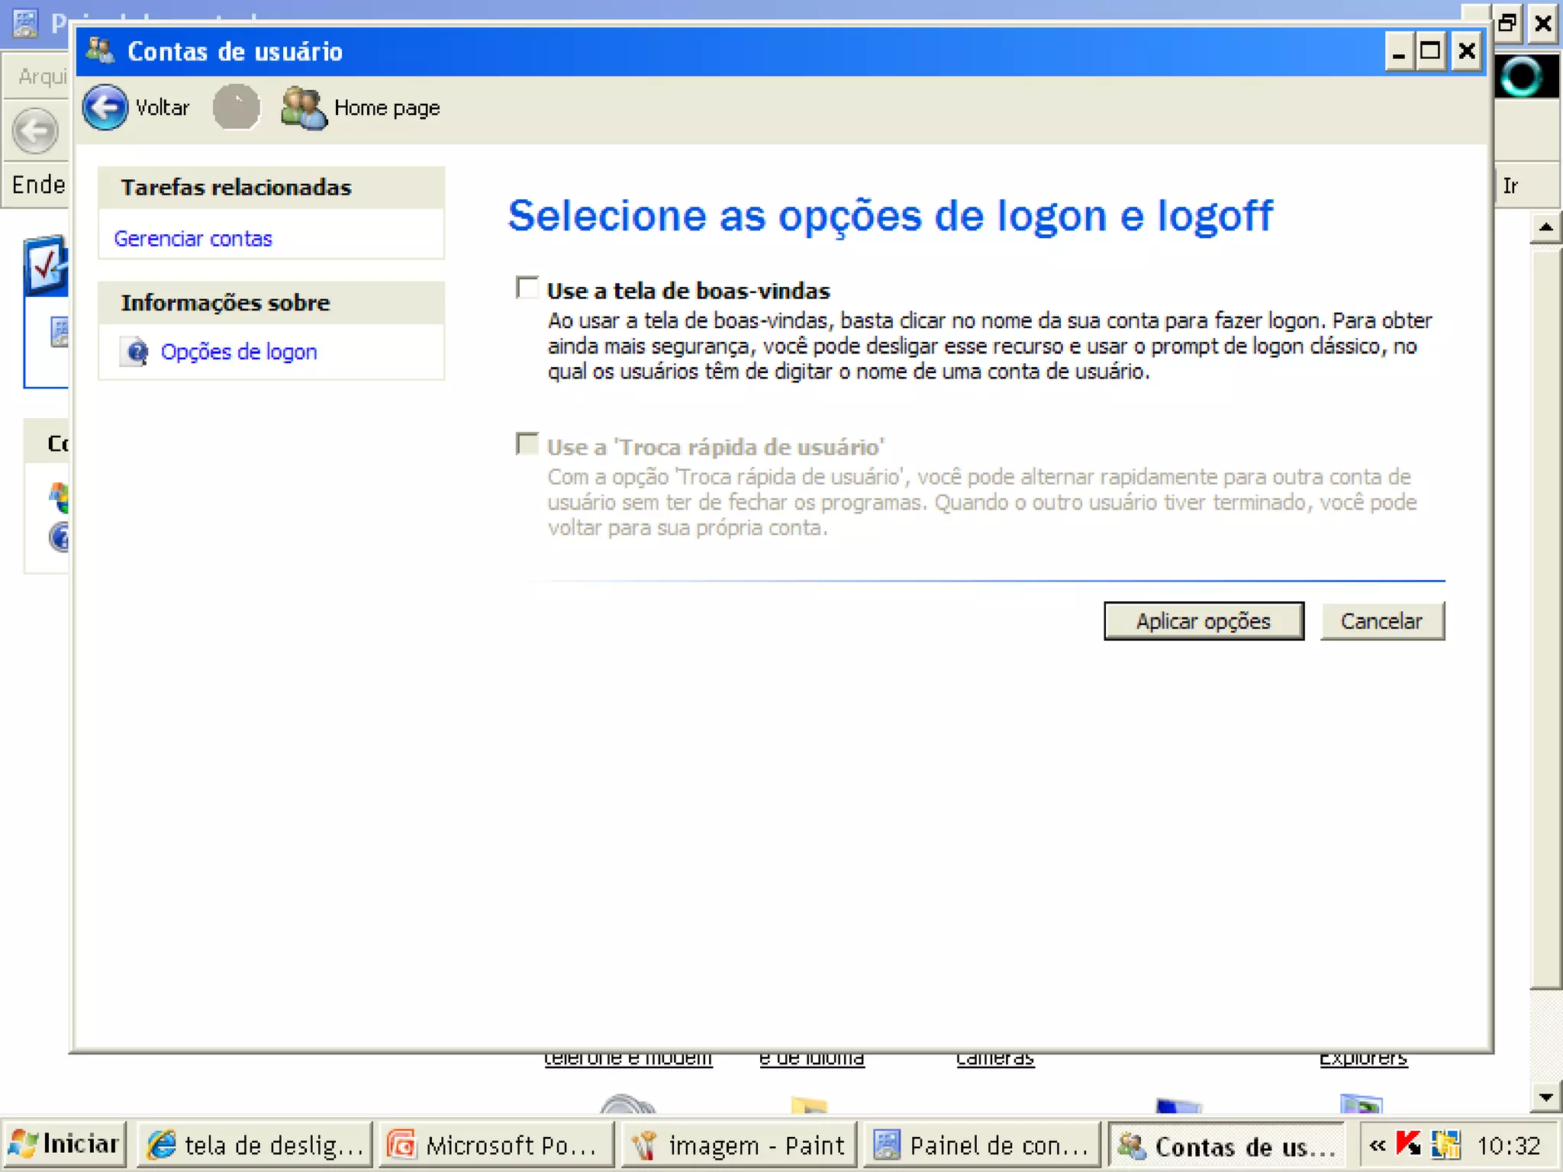
Task: Click the Contas de usuário taskbar icon
Action: pyautogui.click(x=1132, y=1145)
